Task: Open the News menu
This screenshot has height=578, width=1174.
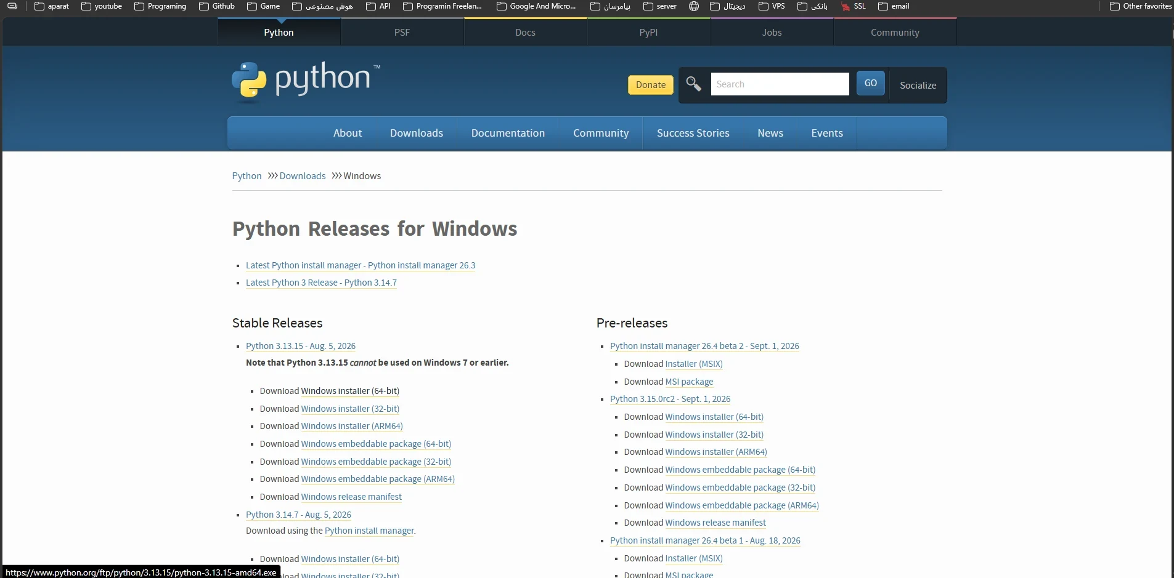Action: pos(770,133)
